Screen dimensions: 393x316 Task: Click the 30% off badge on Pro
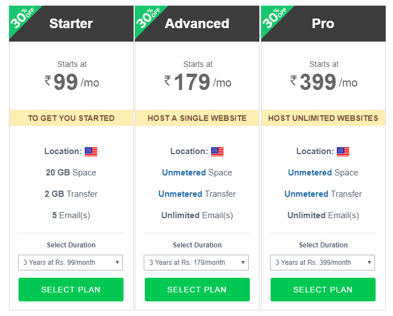273,18
